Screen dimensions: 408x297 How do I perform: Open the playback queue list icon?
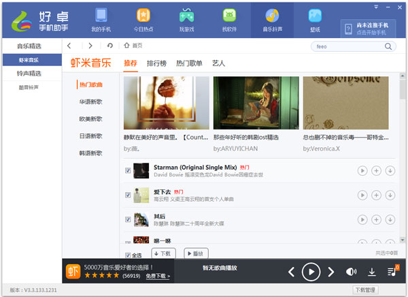click(x=392, y=271)
